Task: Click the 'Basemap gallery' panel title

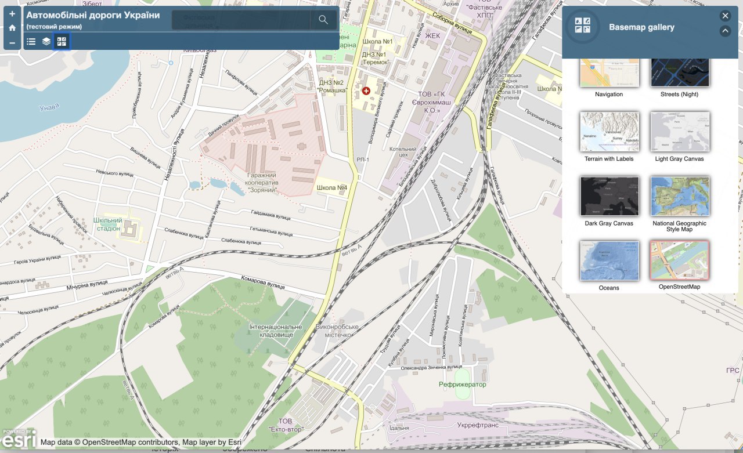Action: tap(641, 27)
